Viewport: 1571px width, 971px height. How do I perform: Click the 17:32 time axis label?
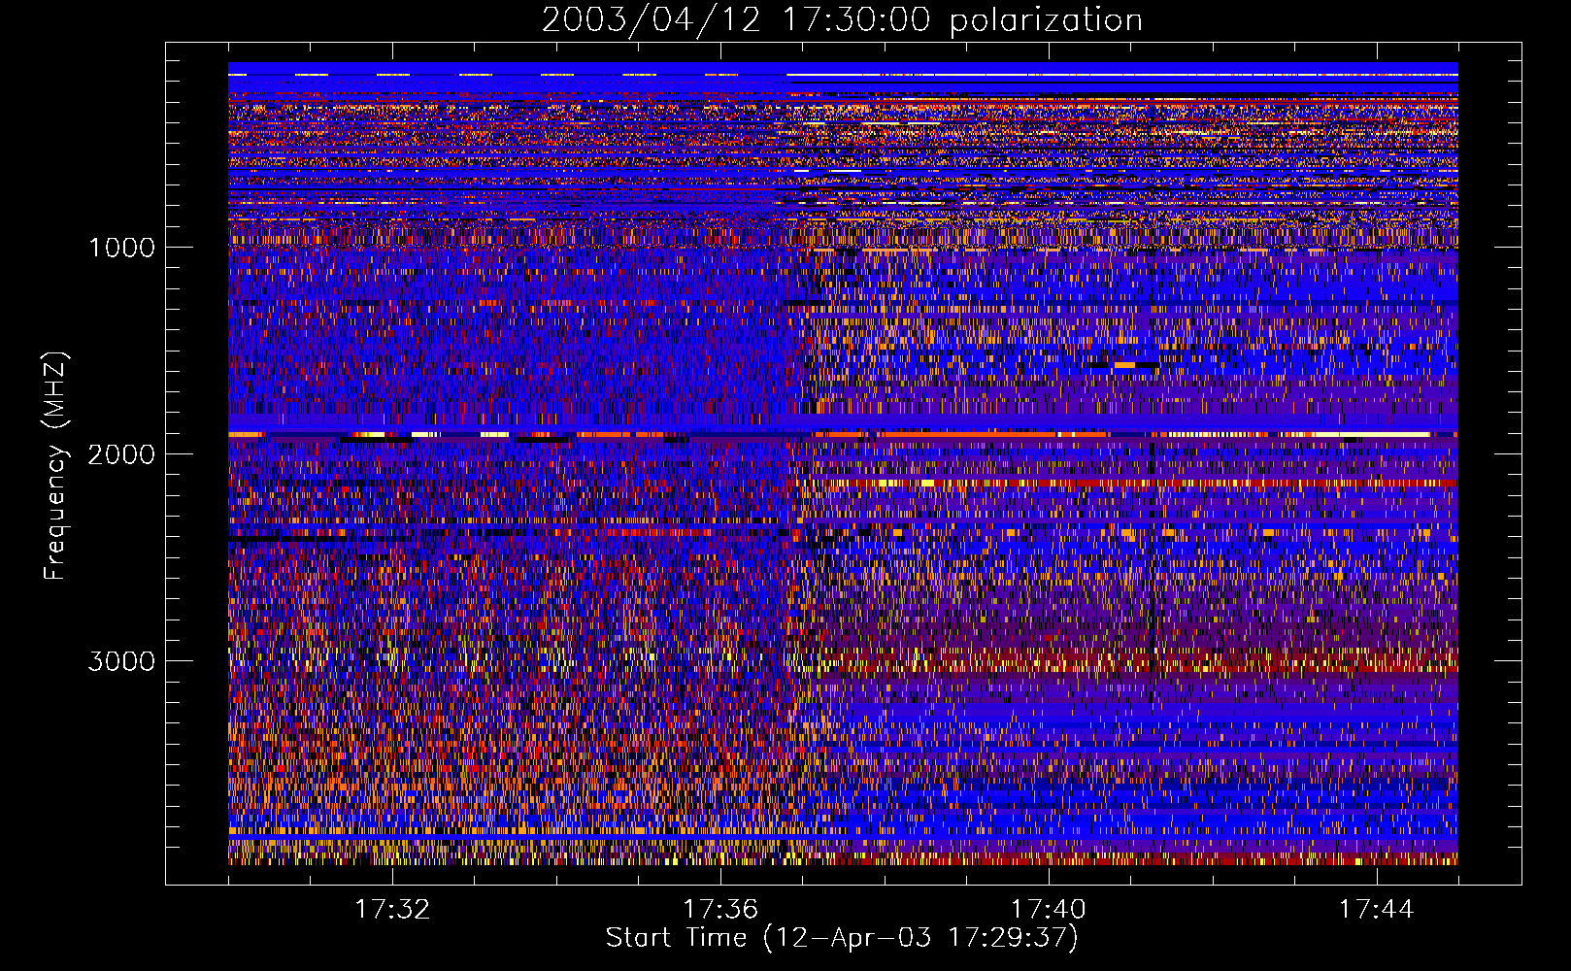click(x=392, y=910)
